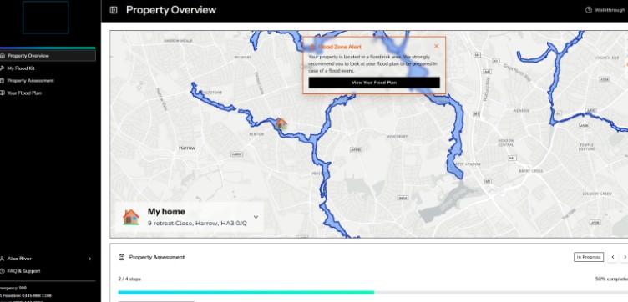Click the FAQ & Support question icon
This screenshot has width=628, height=302.
[x=3, y=271]
